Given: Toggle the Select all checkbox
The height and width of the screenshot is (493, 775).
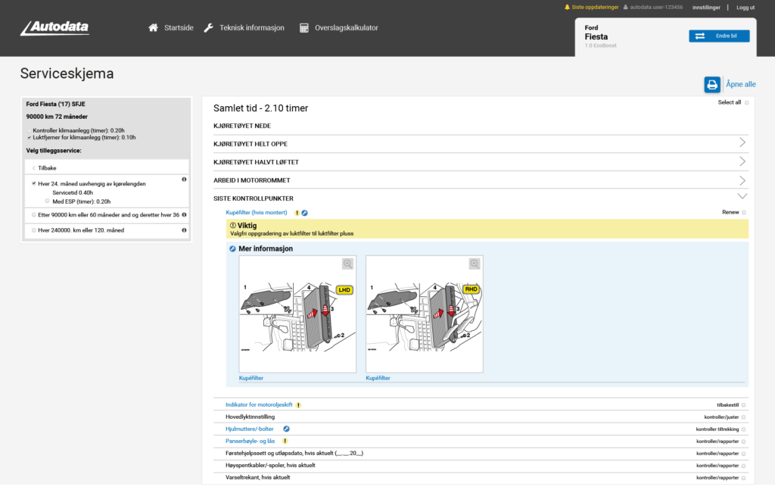Looking at the screenshot, I should pos(747,102).
